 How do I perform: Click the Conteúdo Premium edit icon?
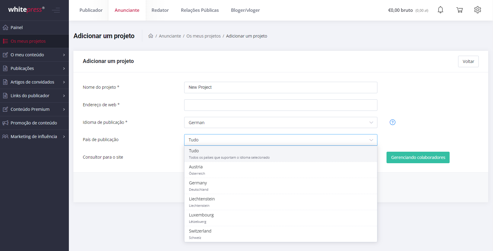5,109
